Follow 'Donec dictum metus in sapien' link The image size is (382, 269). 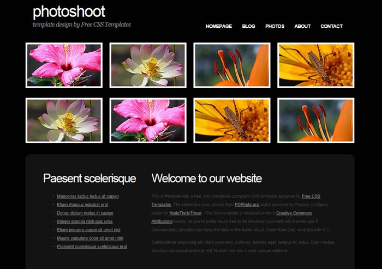point(85,213)
